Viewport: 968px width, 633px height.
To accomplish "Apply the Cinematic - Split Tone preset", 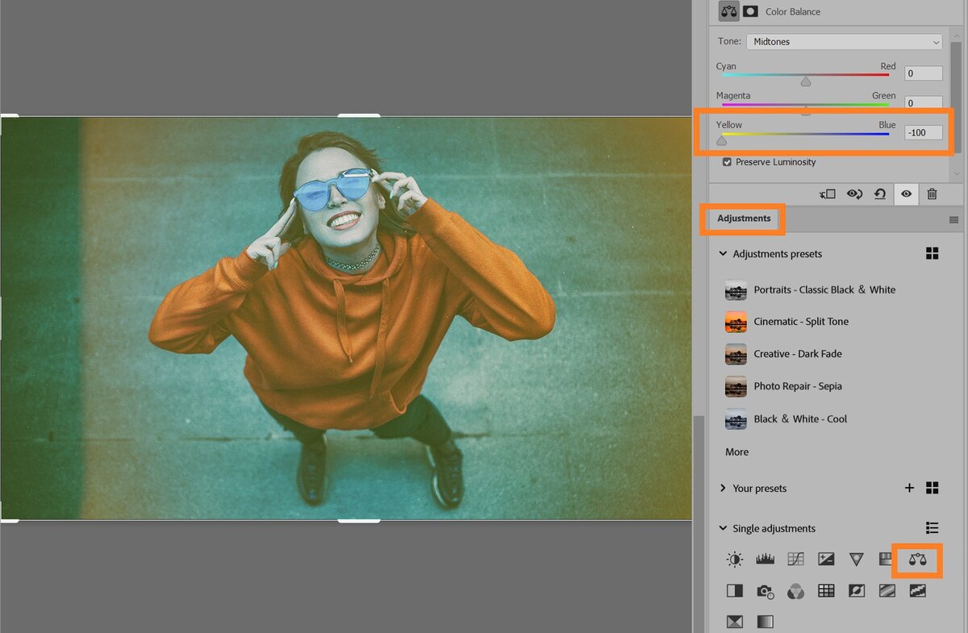I will (786, 322).
